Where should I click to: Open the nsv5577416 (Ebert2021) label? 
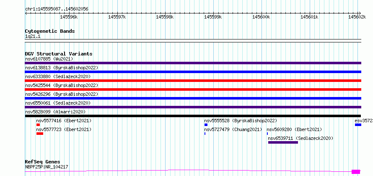(x=64, y=121)
